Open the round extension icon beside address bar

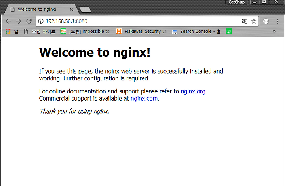[266, 21]
